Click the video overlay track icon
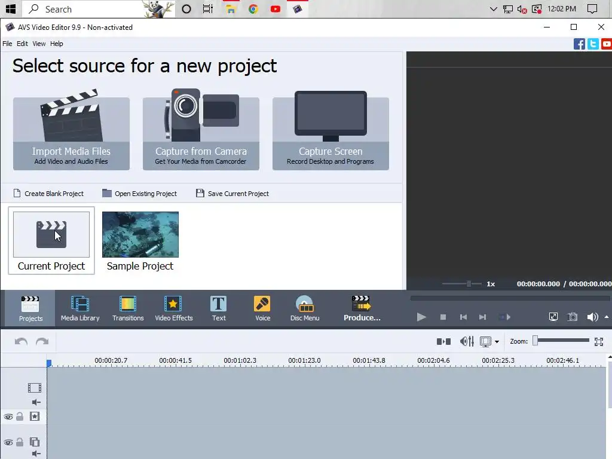Screen dimensions: 612x459 tap(34, 442)
